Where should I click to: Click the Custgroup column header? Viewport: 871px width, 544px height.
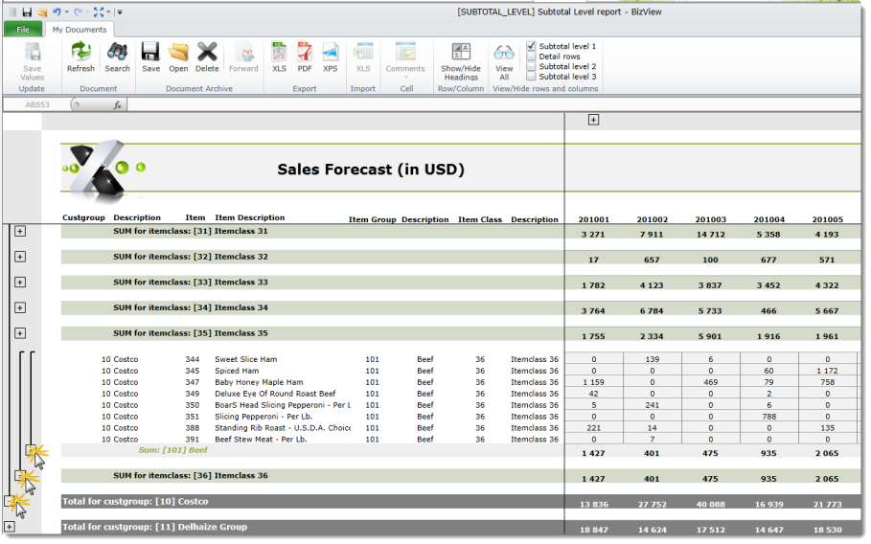[x=83, y=217]
